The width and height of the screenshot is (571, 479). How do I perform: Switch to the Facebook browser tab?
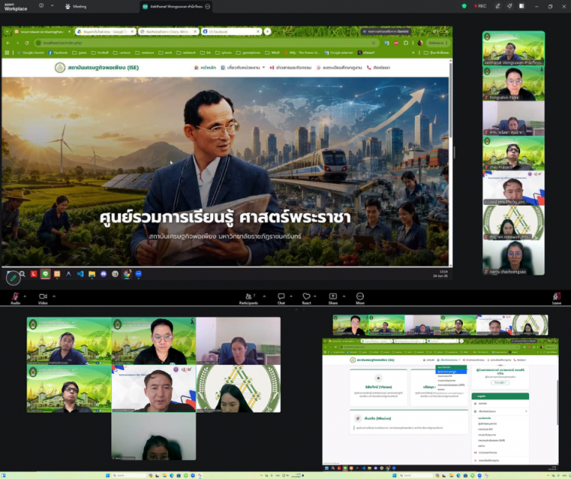[x=231, y=32]
